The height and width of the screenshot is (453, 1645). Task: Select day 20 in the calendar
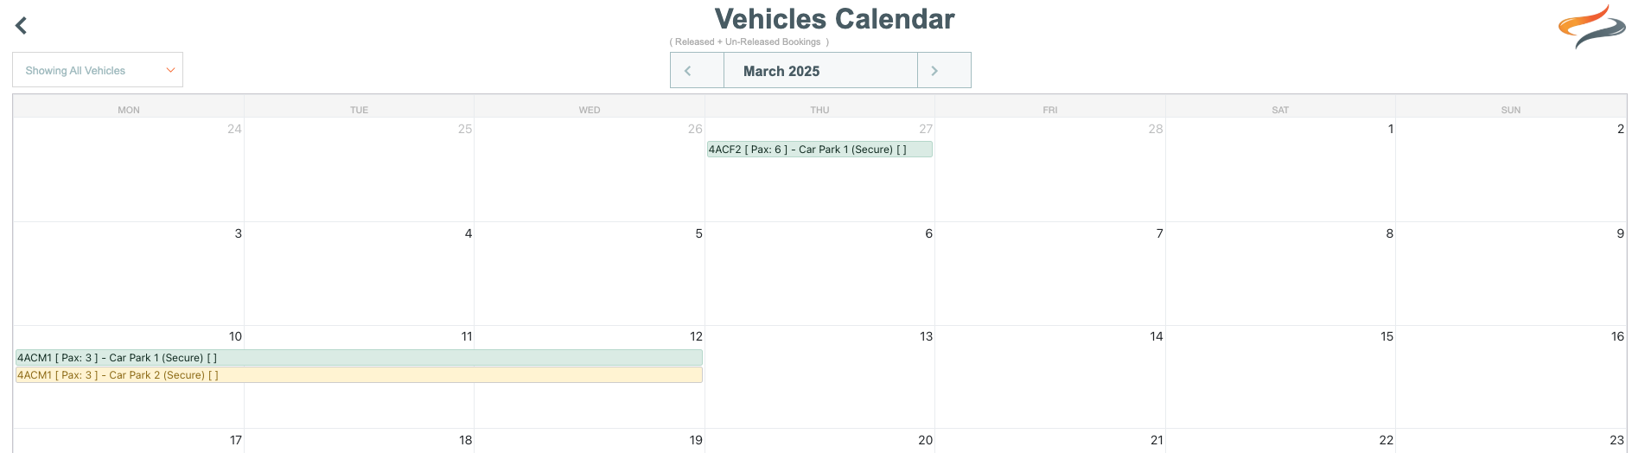(819, 441)
